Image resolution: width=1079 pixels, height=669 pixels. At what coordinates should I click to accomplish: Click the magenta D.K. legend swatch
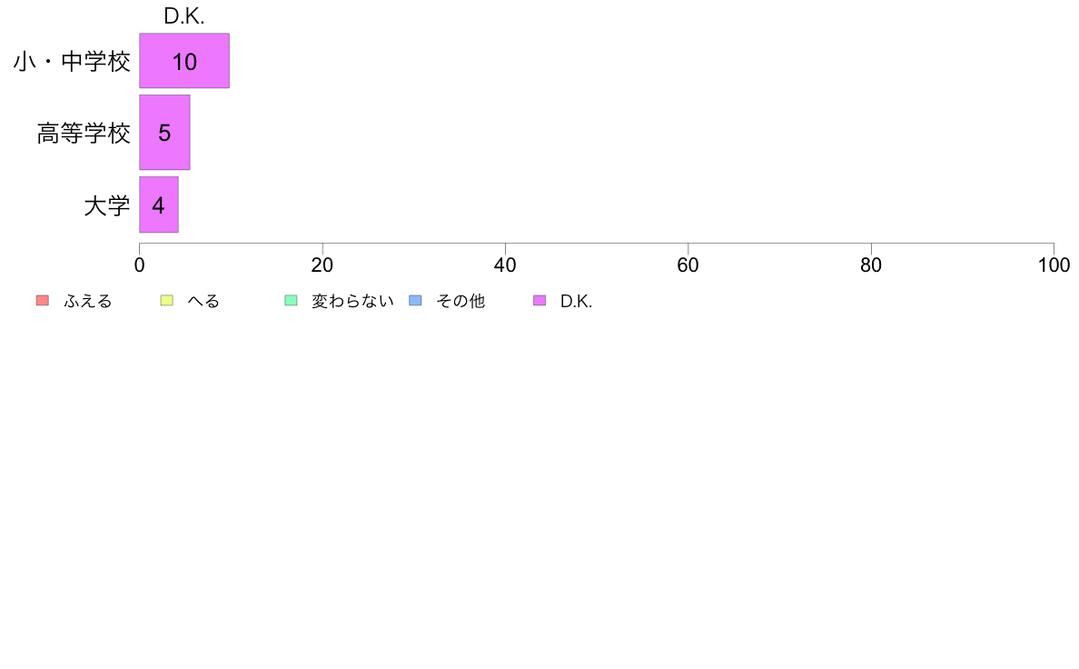[x=539, y=300]
